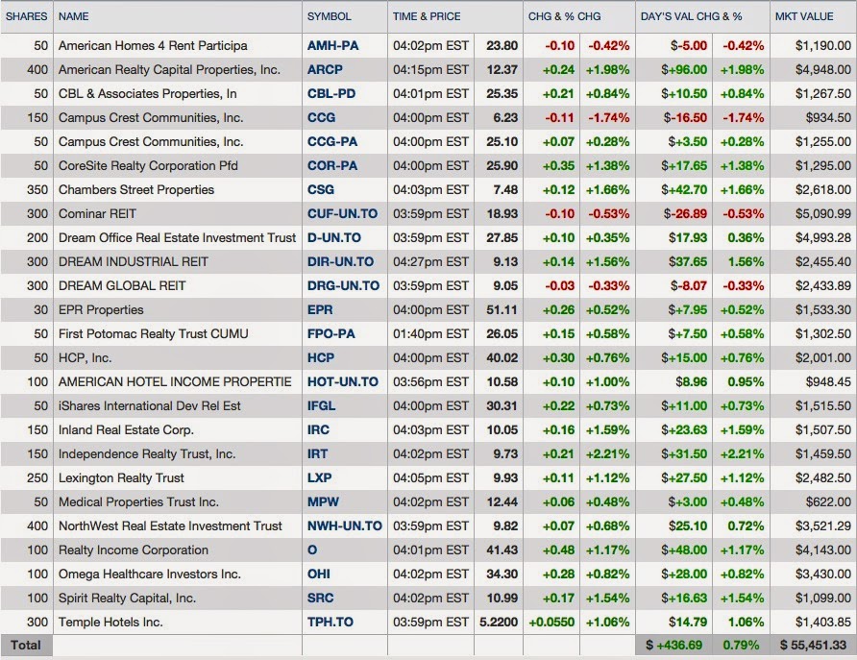
Task: Select the Realty Income Corporation name
Action: (x=134, y=550)
